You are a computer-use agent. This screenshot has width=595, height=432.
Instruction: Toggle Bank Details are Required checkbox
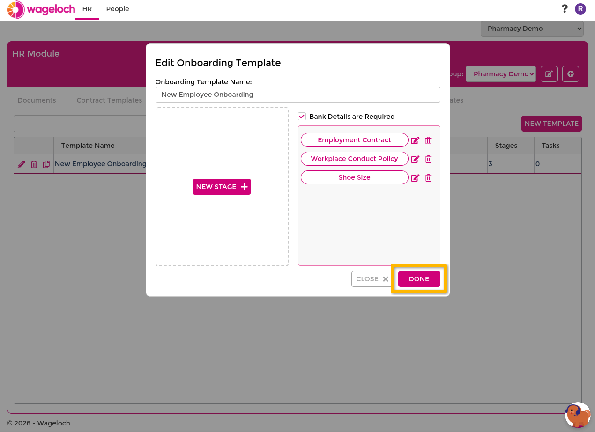tap(302, 117)
